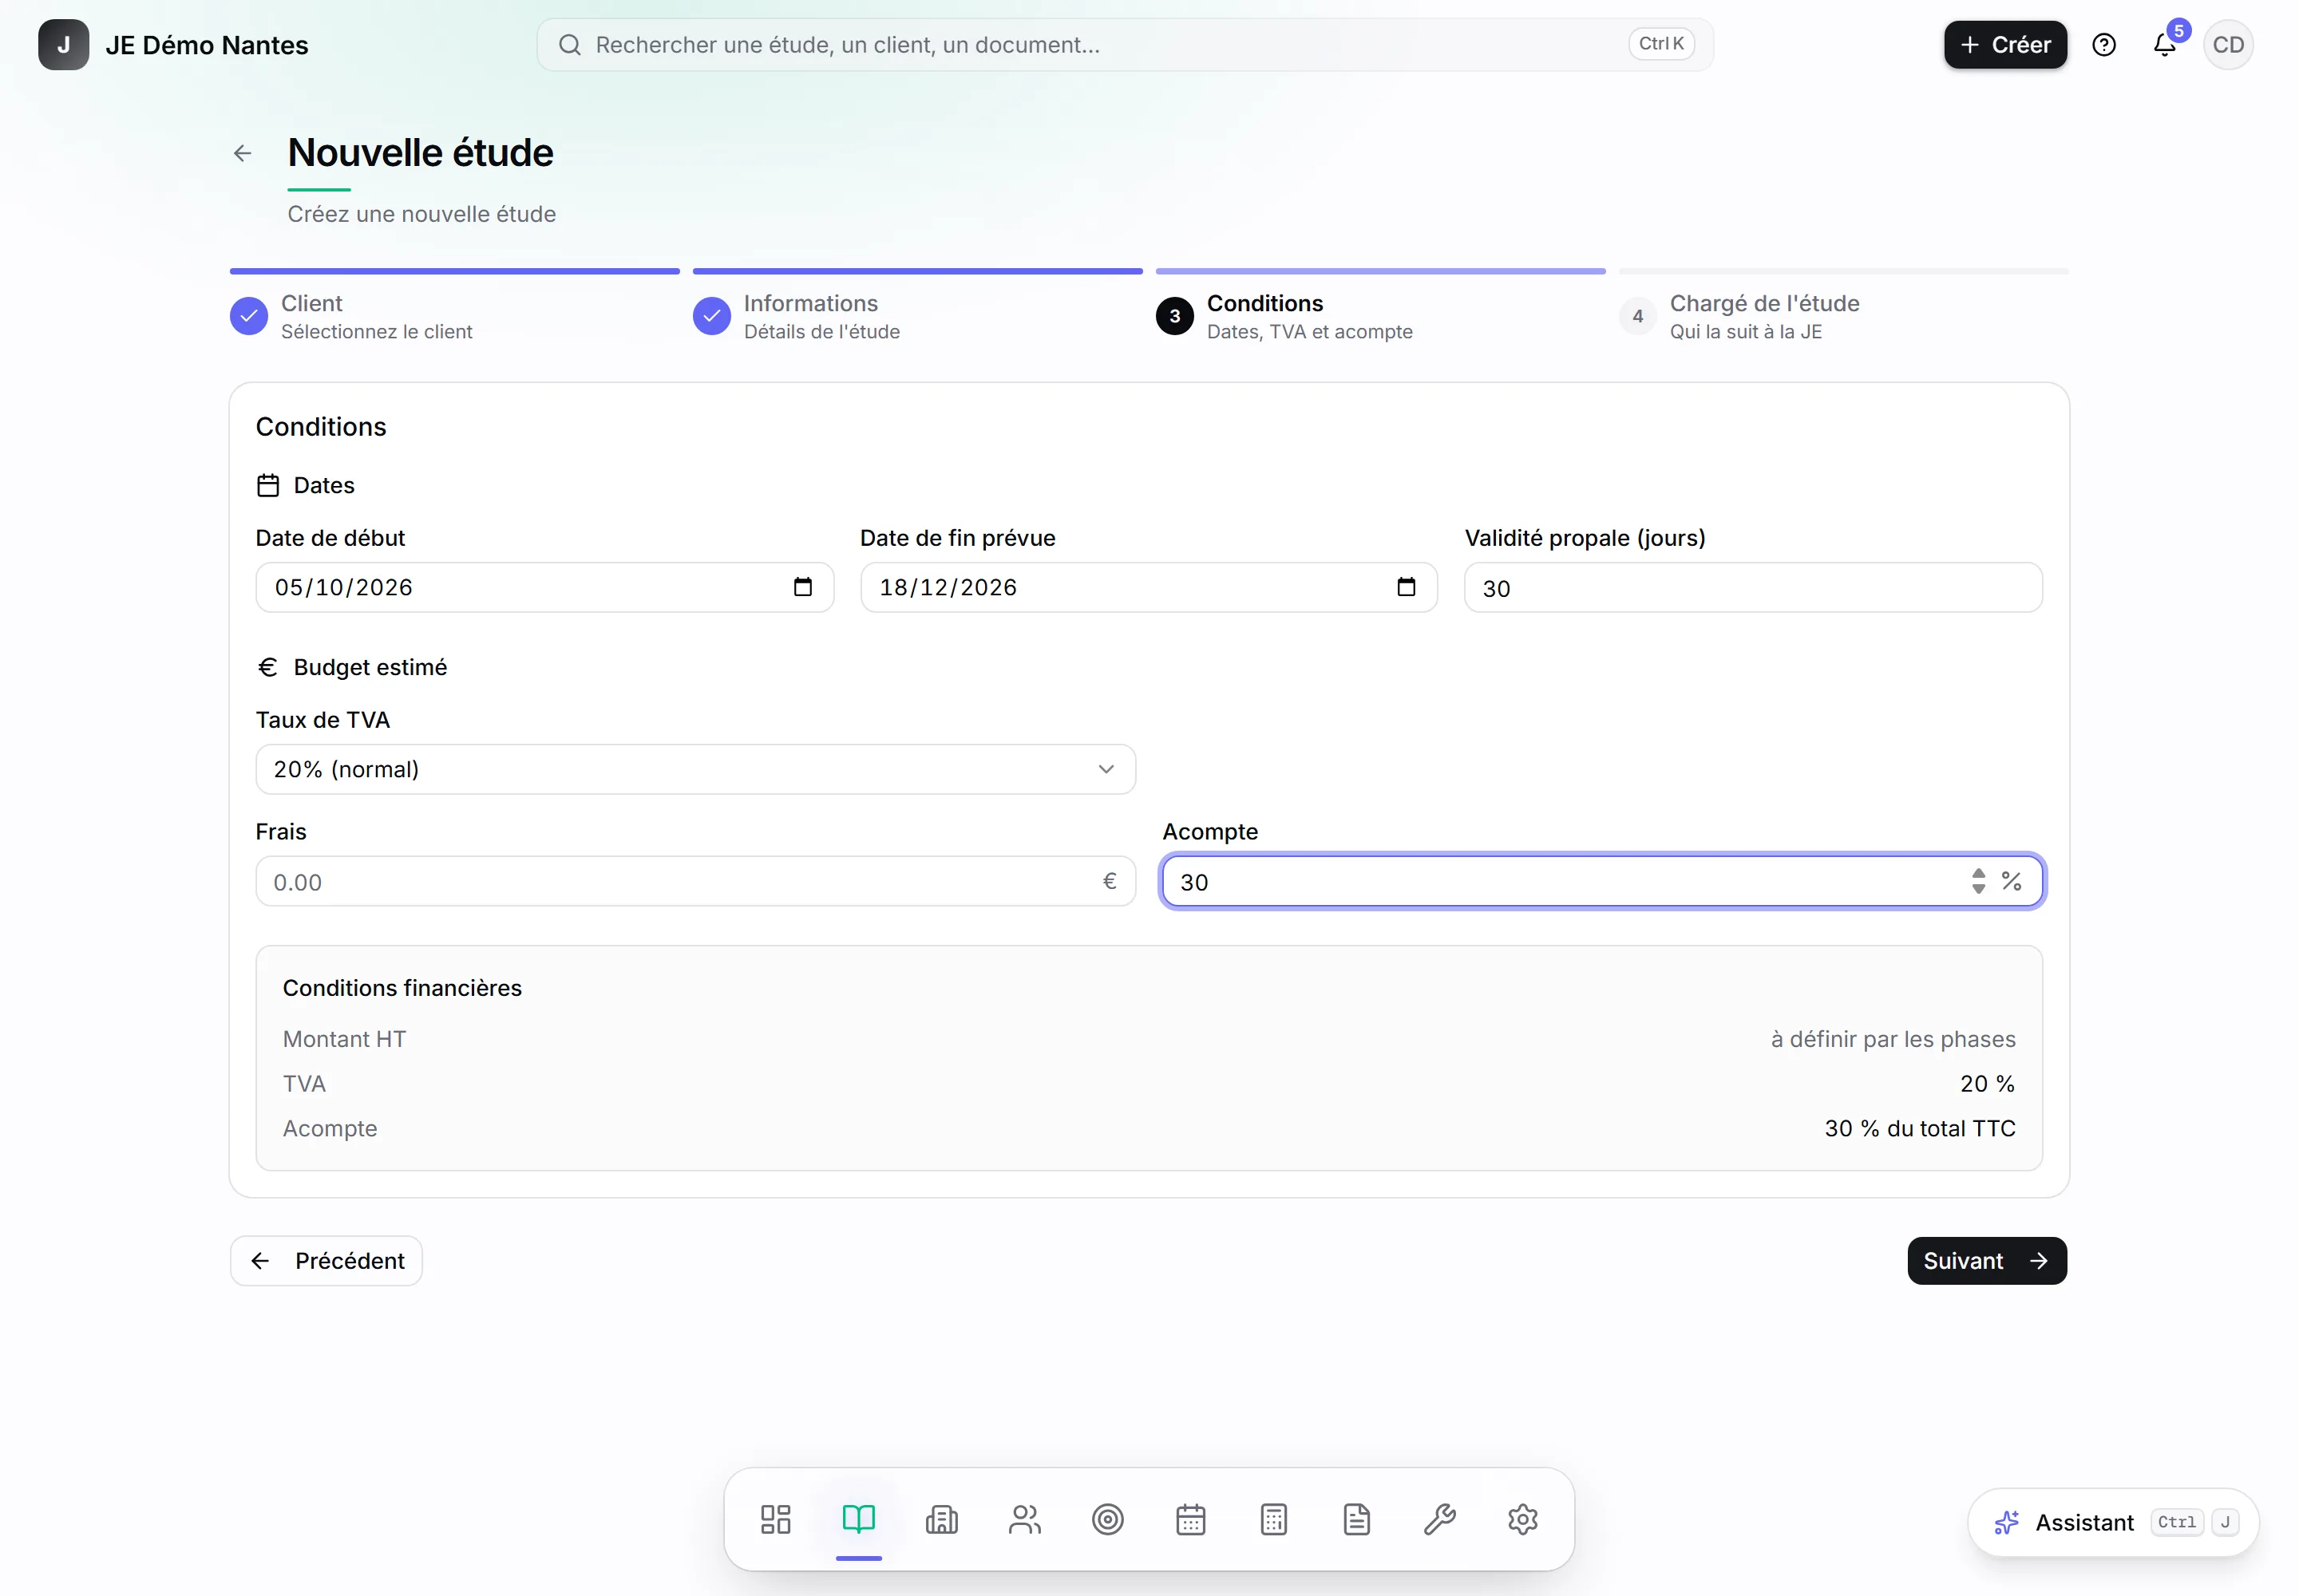This screenshot has height=1596, width=2299.
Task: Open the Assistant panel
Action: (2113, 1522)
